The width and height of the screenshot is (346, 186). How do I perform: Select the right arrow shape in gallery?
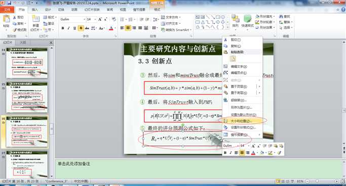pyautogui.click(x=218, y=22)
